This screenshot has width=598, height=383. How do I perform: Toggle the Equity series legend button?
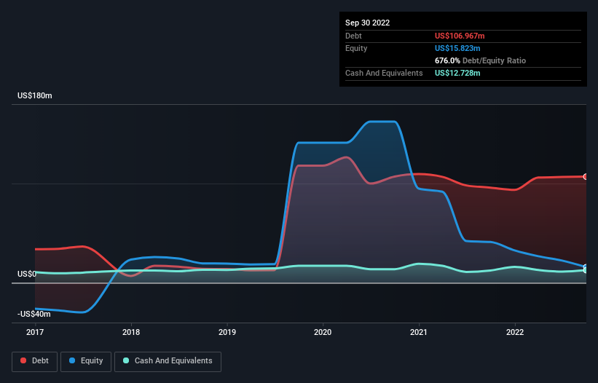click(x=86, y=361)
